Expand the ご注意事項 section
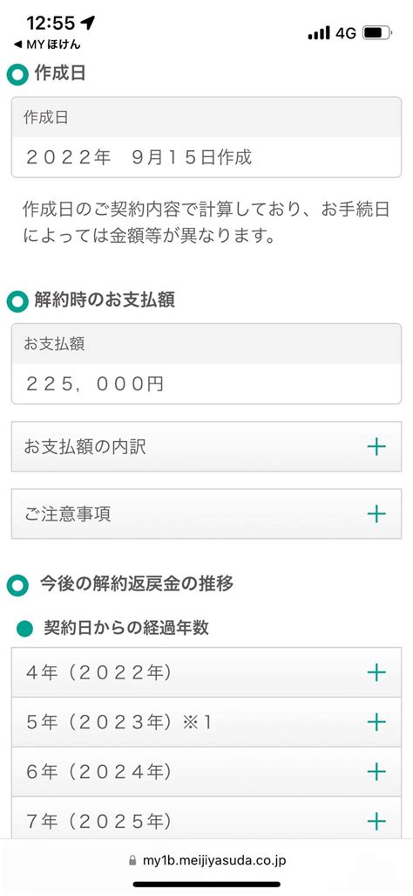413x896 pixels. pyautogui.click(x=206, y=513)
